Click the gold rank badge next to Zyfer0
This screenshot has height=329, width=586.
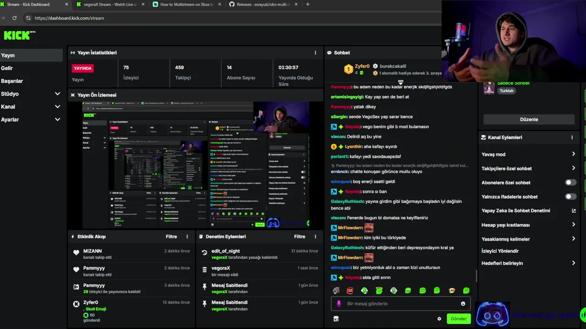click(348, 69)
